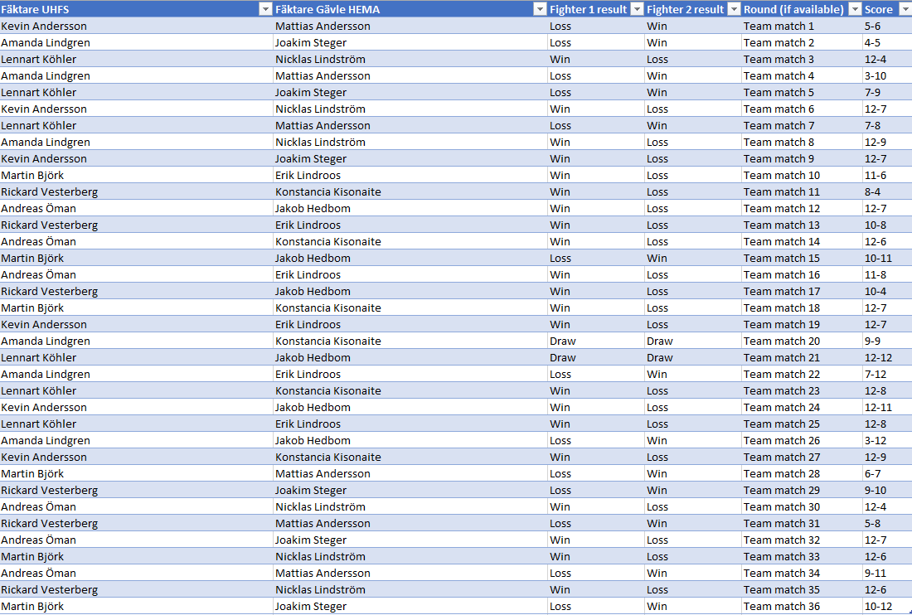Click Joakim Steger in the Team match 2 row
912x615 pixels.
tap(410, 42)
